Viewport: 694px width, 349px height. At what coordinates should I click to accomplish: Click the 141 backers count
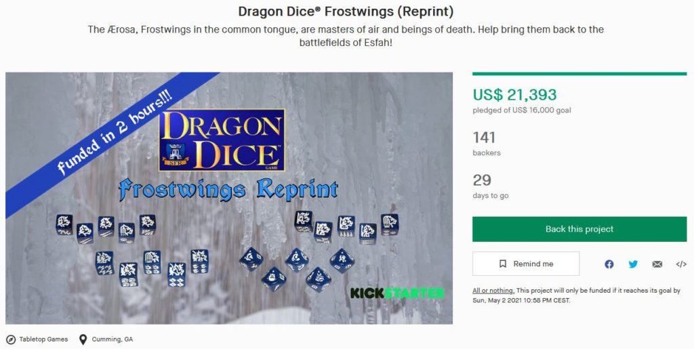point(484,138)
